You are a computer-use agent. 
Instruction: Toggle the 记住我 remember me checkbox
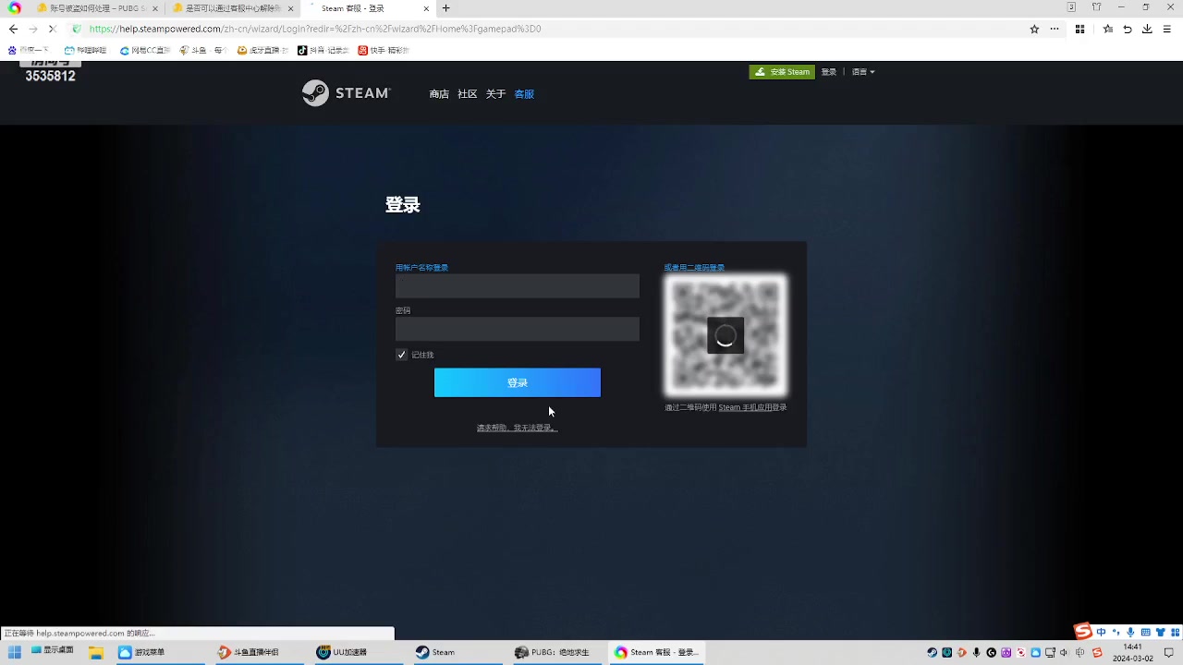401,355
